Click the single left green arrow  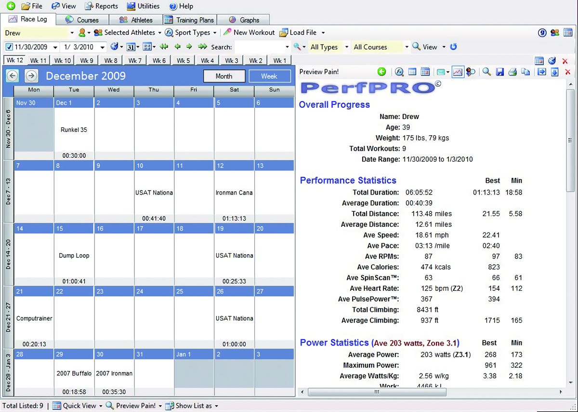pyautogui.click(x=177, y=47)
